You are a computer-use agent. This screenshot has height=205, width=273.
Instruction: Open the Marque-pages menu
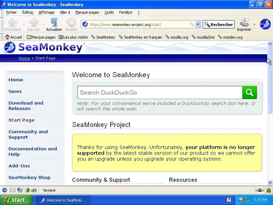[x=87, y=12]
